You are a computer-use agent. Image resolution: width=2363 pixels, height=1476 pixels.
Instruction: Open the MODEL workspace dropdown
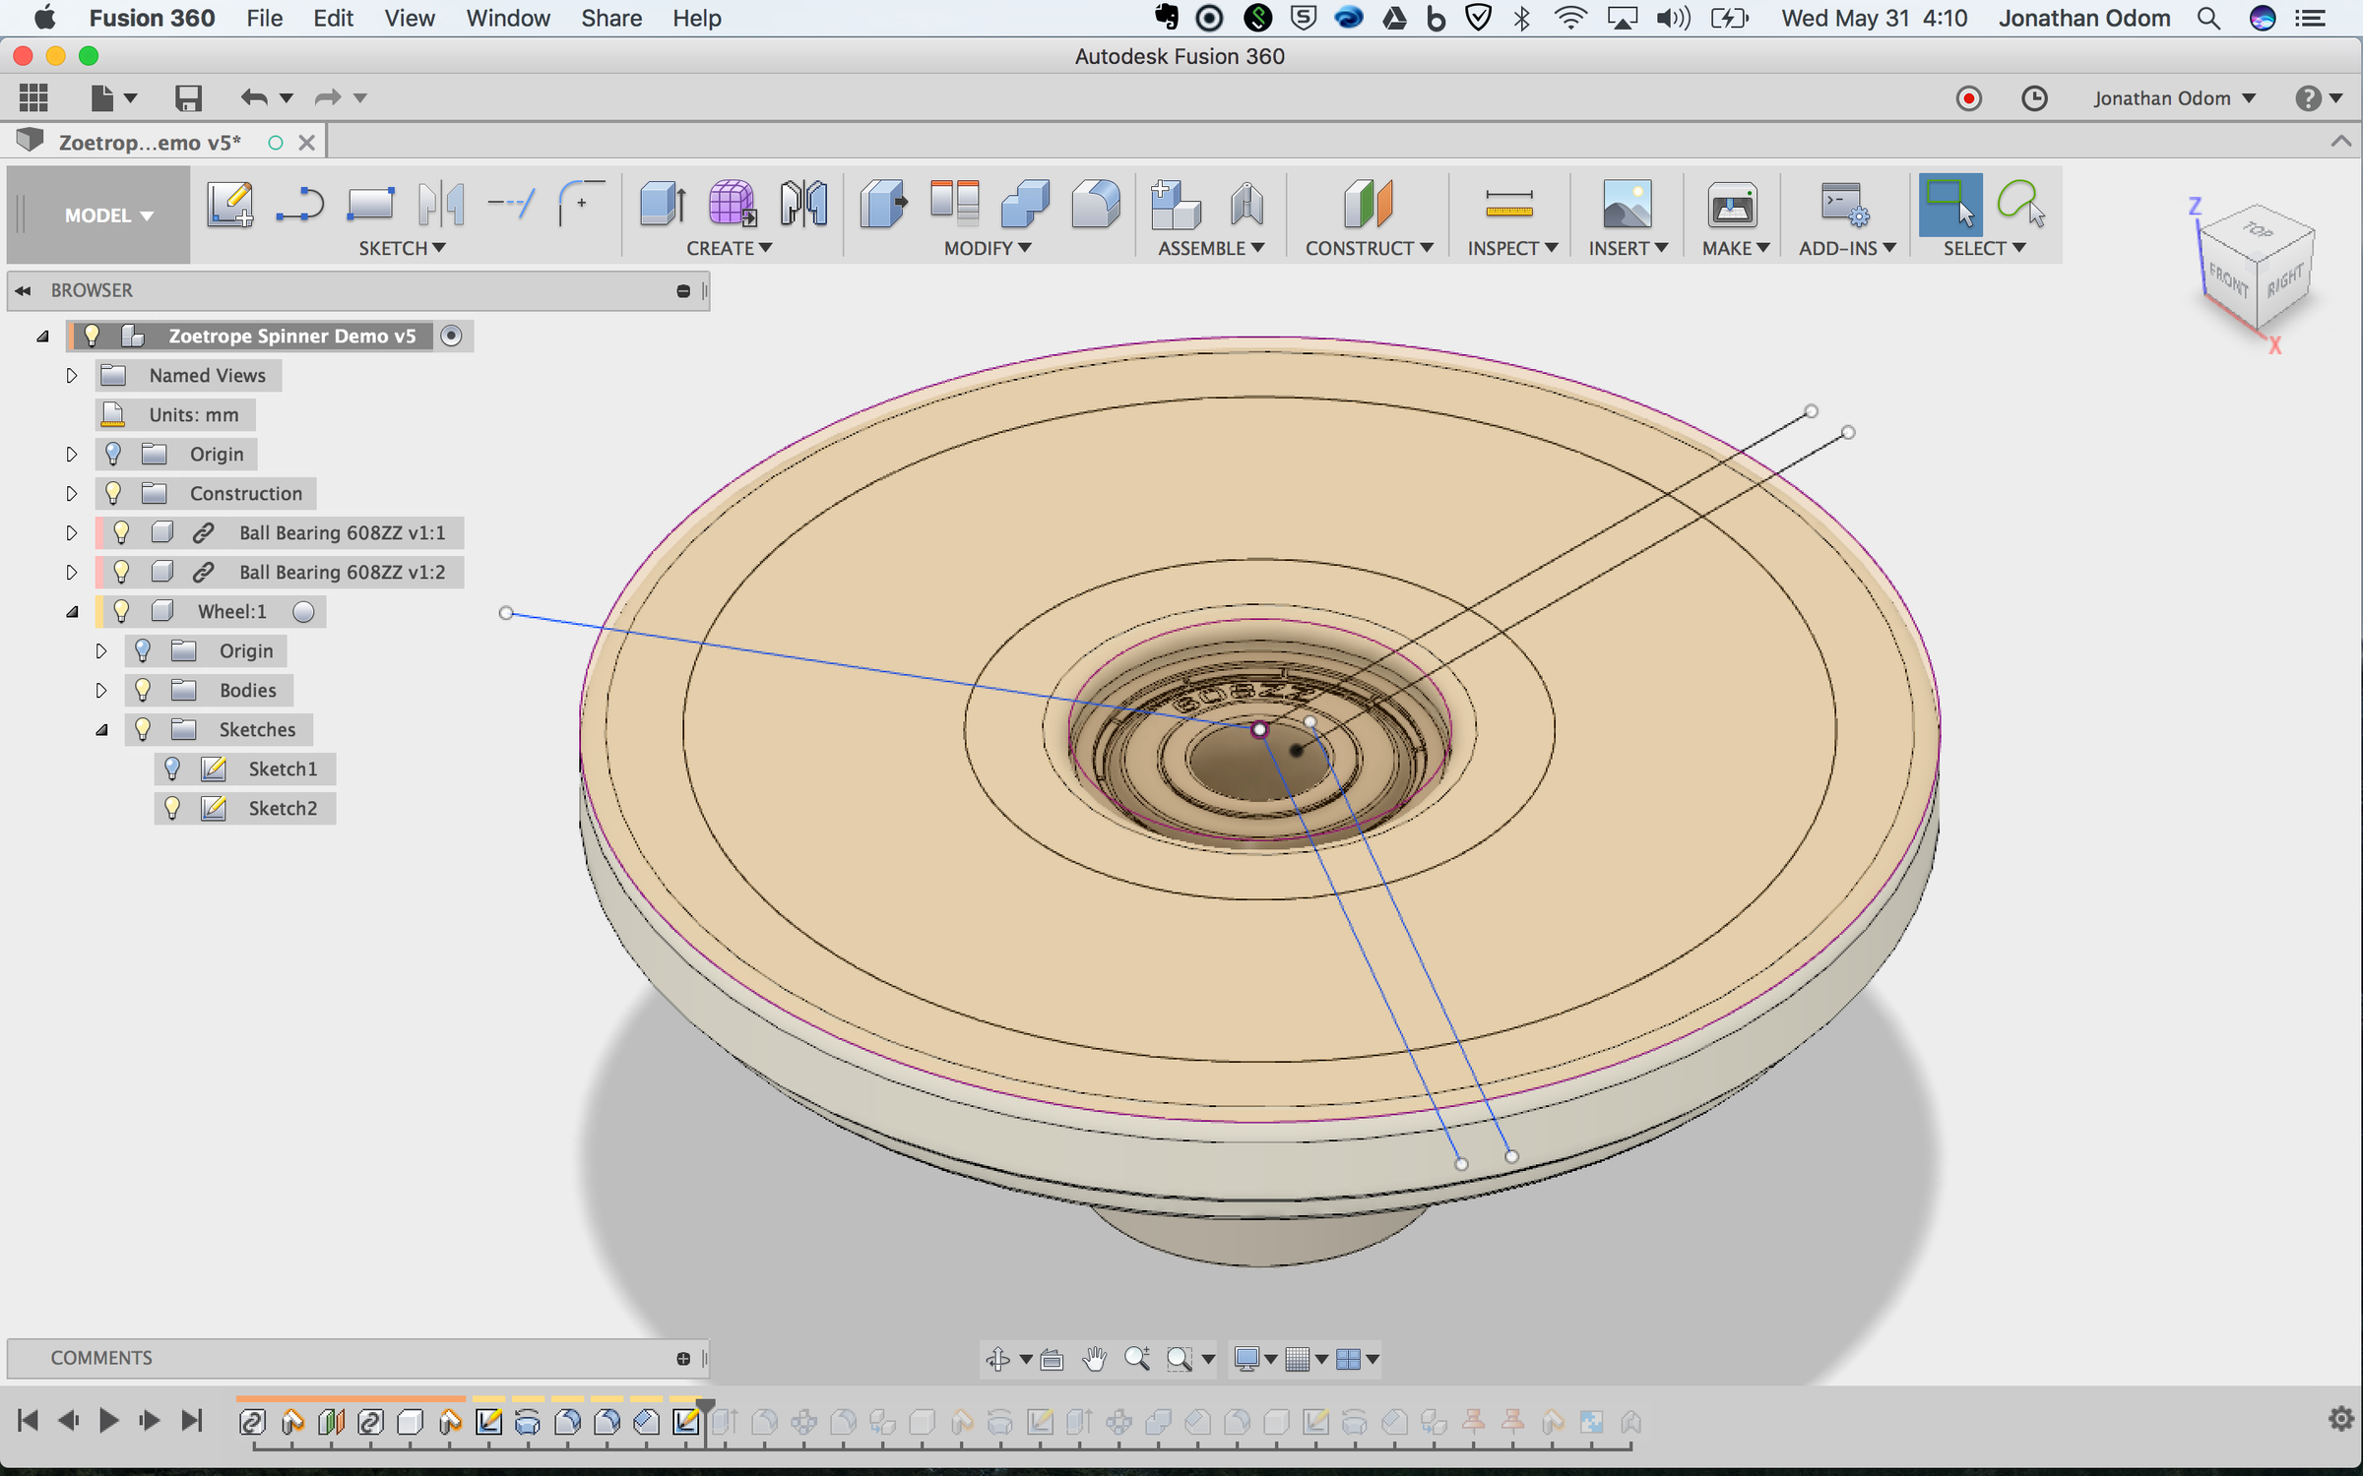pyautogui.click(x=108, y=215)
